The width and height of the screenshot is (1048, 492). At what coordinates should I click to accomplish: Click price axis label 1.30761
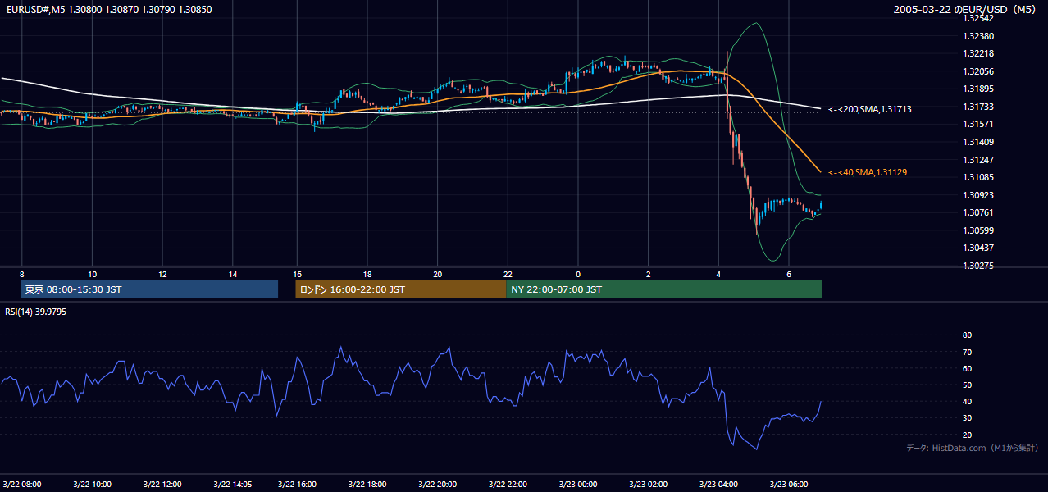[978, 212]
